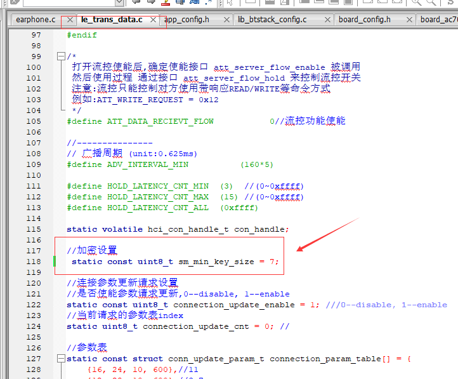This screenshot has height=379, width=458.
Task: Click the ADV_INTERVAL_MIN macro name
Action: point(148,164)
